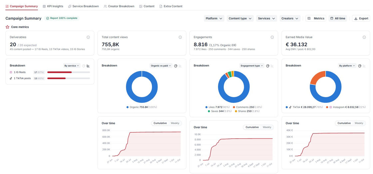This screenshot has width=373, height=174.
Task: Click the TikTok icon beside 1 TikTok posts
Action: [x=11, y=78]
